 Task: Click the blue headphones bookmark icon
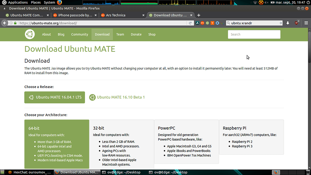pyautogui.click(x=217, y=23)
